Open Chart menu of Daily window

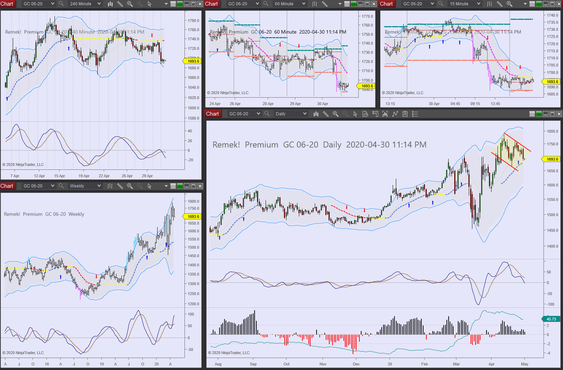[x=212, y=114]
